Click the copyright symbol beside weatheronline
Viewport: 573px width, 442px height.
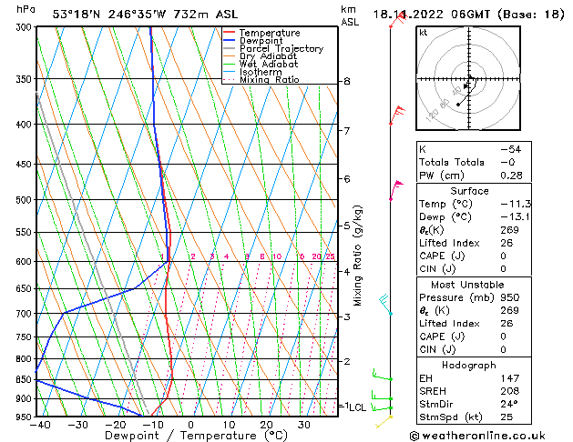[x=415, y=435]
